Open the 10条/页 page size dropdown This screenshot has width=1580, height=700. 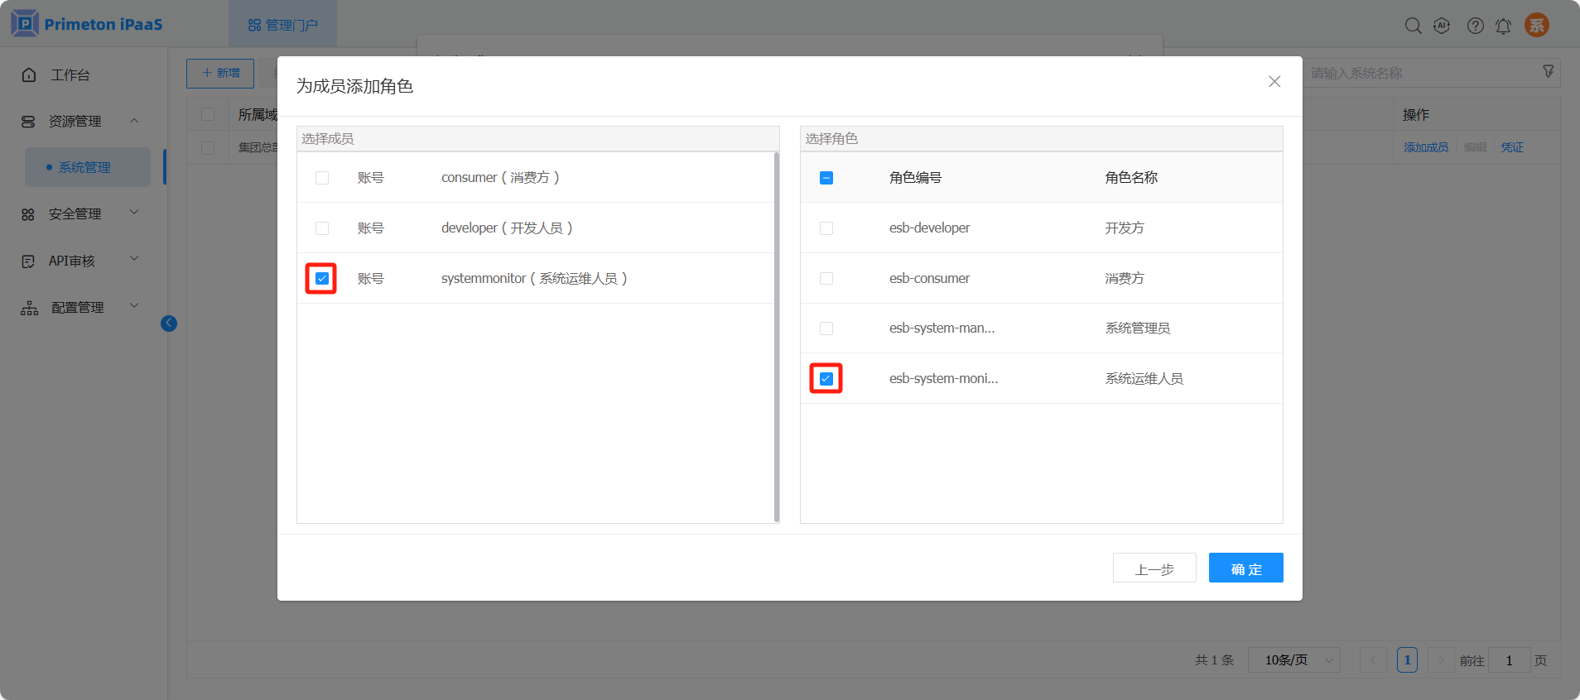click(1293, 659)
